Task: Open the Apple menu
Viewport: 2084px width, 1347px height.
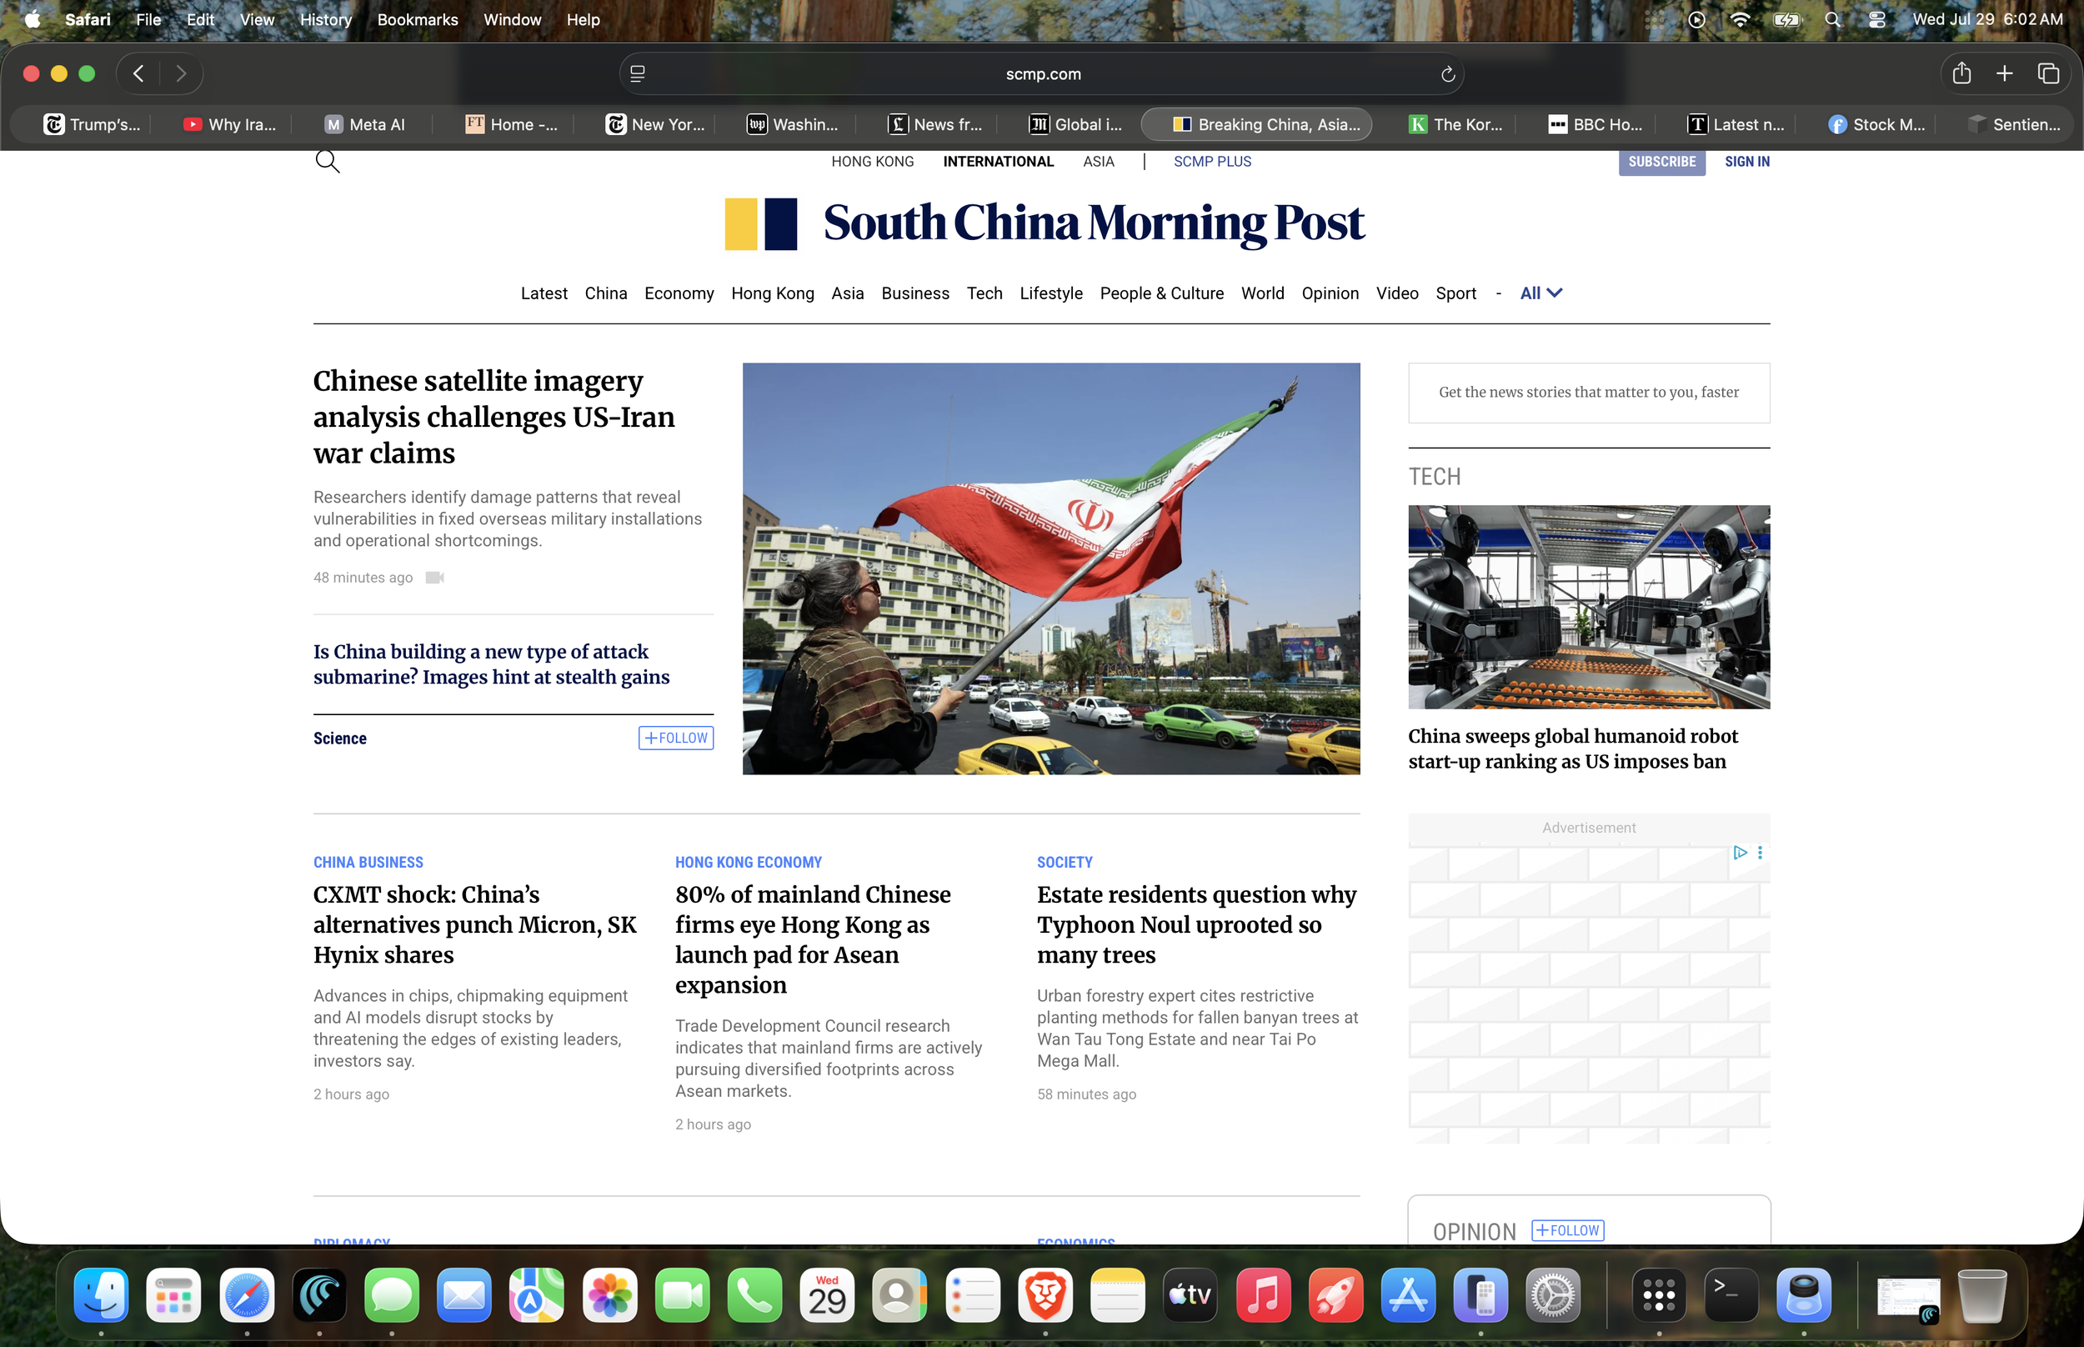Action: (x=33, y=19)
